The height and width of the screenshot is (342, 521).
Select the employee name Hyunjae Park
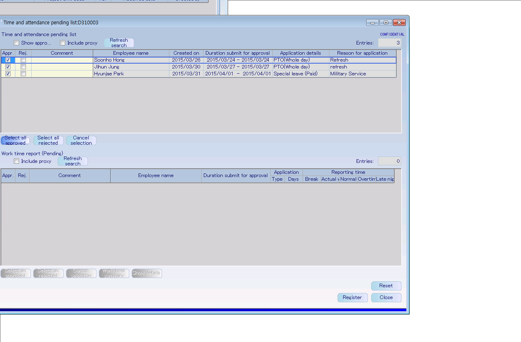(109, 74)
